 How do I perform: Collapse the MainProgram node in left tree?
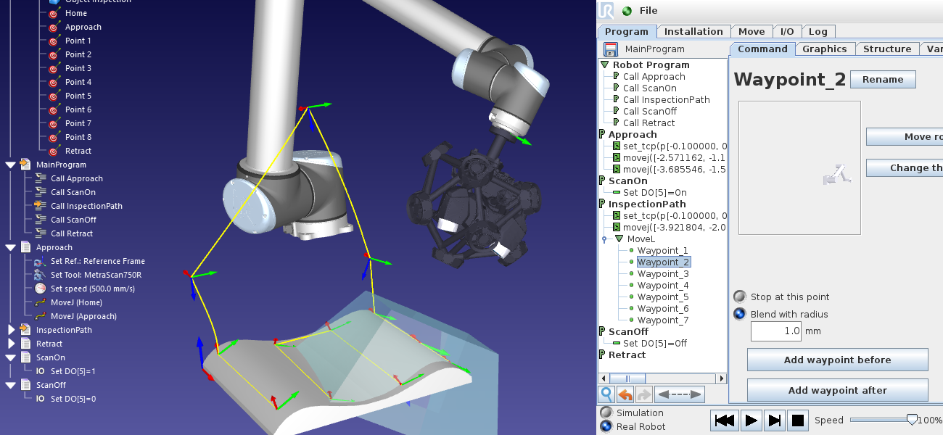[11, 165]
